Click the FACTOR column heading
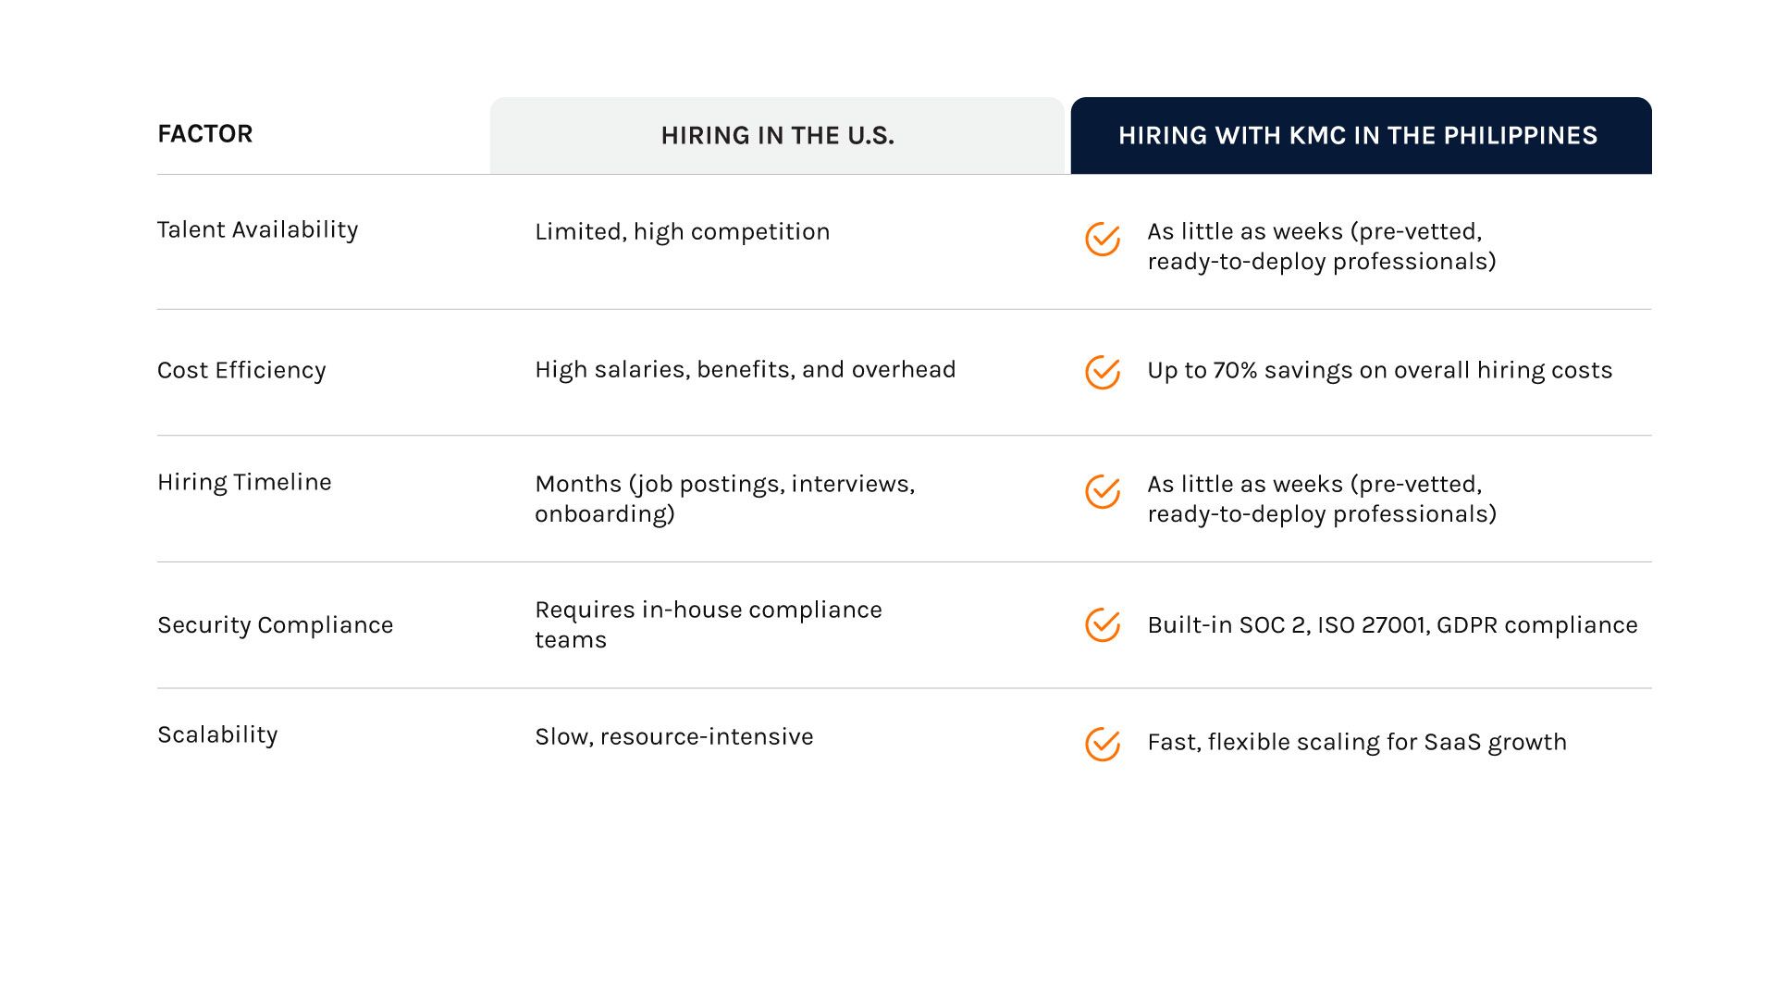Image resolution: width=1776 pixels, height=999 pixels. click(205, 134)
